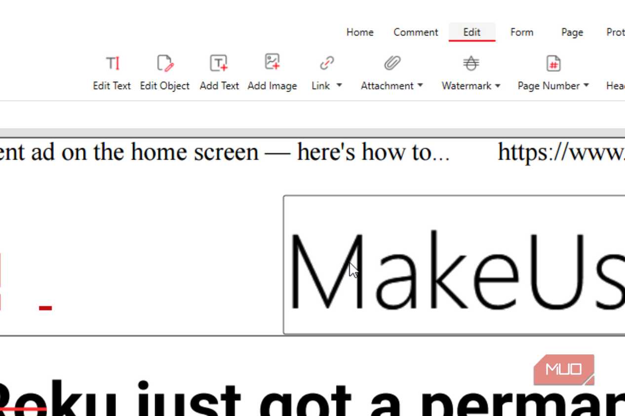
Task: Click the Add Text icon
Action: 219,63
